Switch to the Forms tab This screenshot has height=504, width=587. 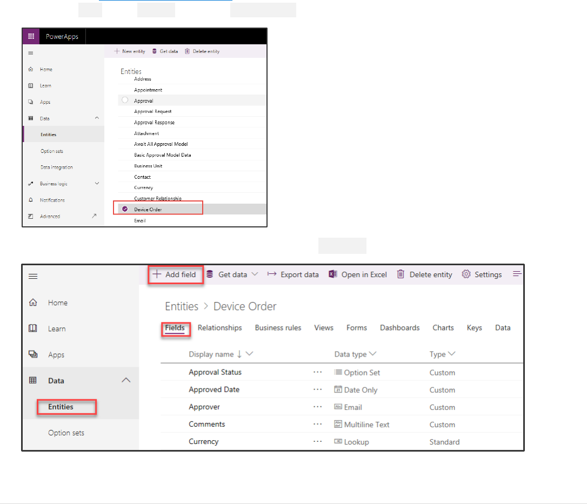point(357,328)
